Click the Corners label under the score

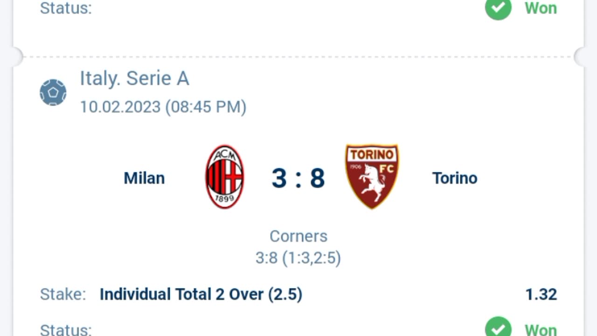pos(298,236)
